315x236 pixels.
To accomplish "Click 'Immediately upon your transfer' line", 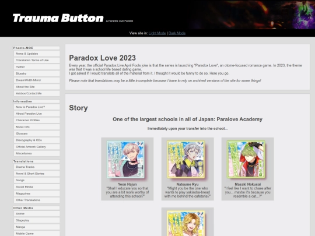I will (187, 129).
